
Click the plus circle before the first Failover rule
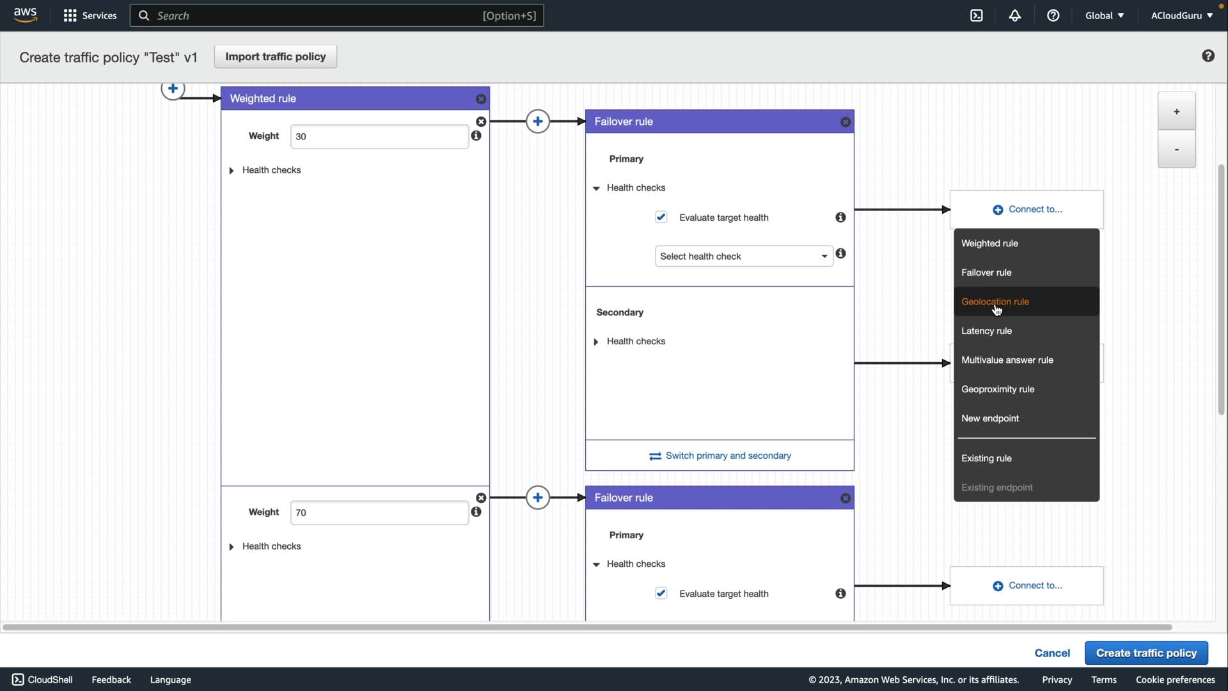pos(537,122)
